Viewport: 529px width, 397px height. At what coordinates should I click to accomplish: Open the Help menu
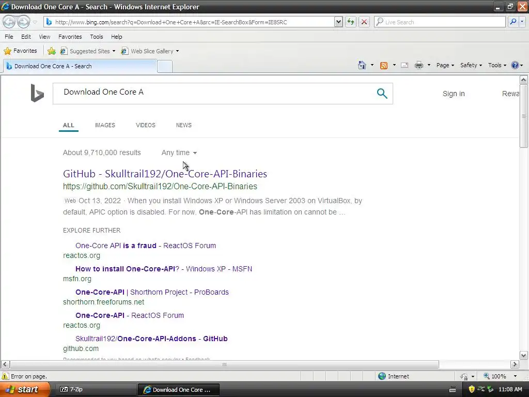(117, 37)
